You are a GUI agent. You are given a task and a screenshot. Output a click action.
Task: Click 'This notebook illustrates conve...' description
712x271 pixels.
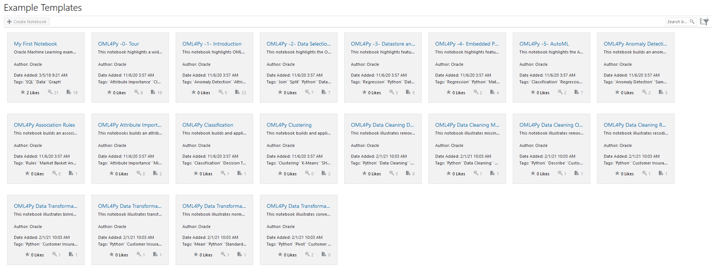[x=299, y=214]
